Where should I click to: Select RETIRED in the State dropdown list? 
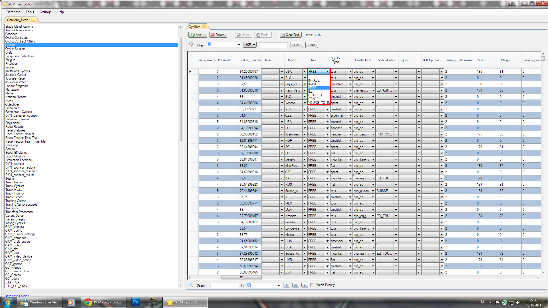click(315, 95)
